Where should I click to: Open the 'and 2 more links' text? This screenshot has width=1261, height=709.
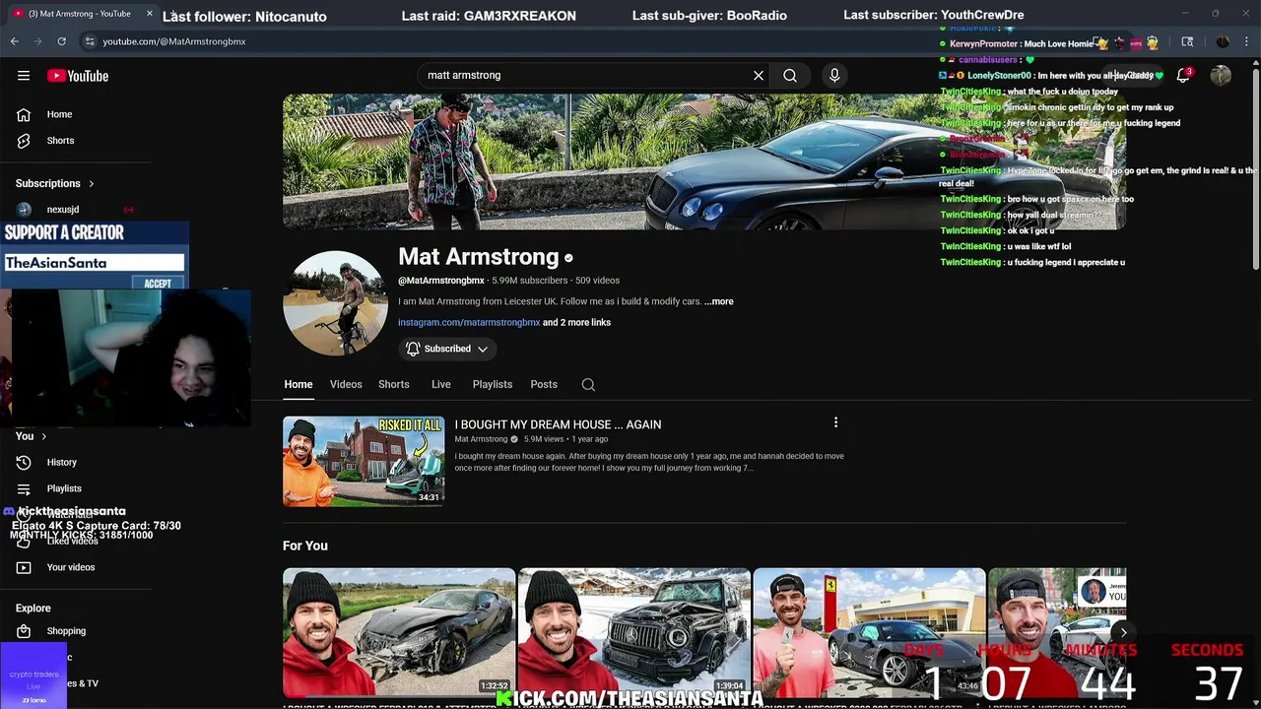tap(576, 322)
